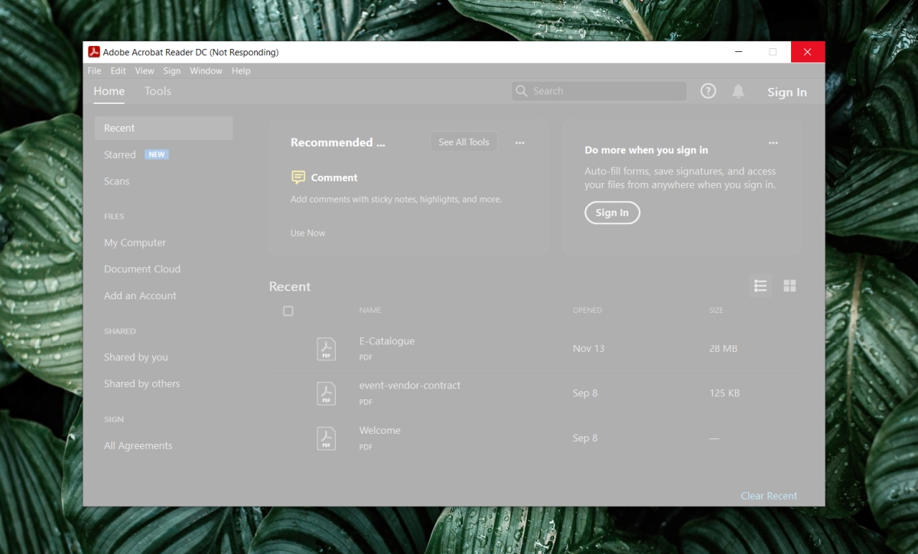918x554 pixels.
Task: Click See All Tools button
Action: (464, 142)
